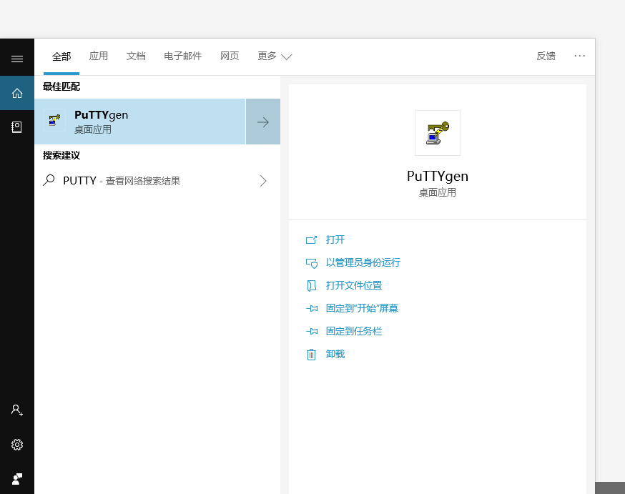Click the open icon next to 打开
Viewport: 625px width, 494px height.
pos(311,239)
